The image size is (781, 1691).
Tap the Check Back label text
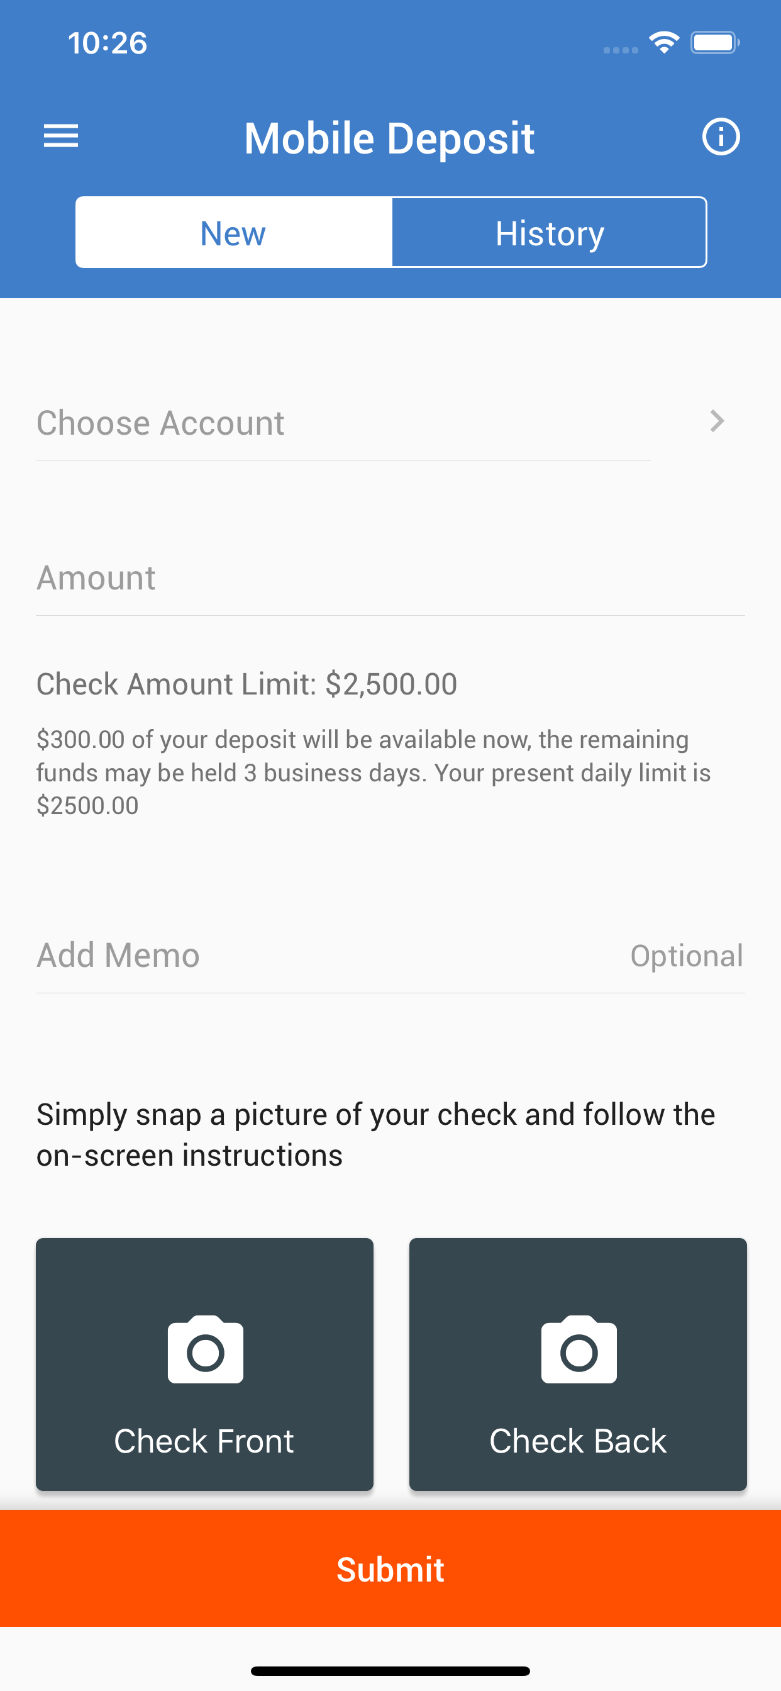point(577,1441)
